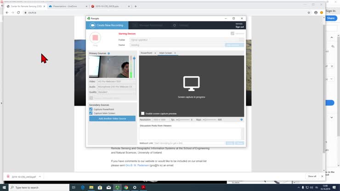The image size is (340, 191).
Task: Open the Video source dropdown
Action: pos(116,82)
